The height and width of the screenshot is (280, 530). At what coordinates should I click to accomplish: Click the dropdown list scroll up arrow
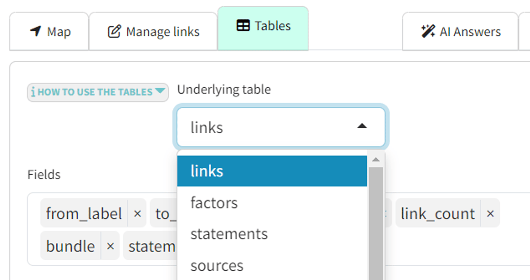[x=376, y=160]
